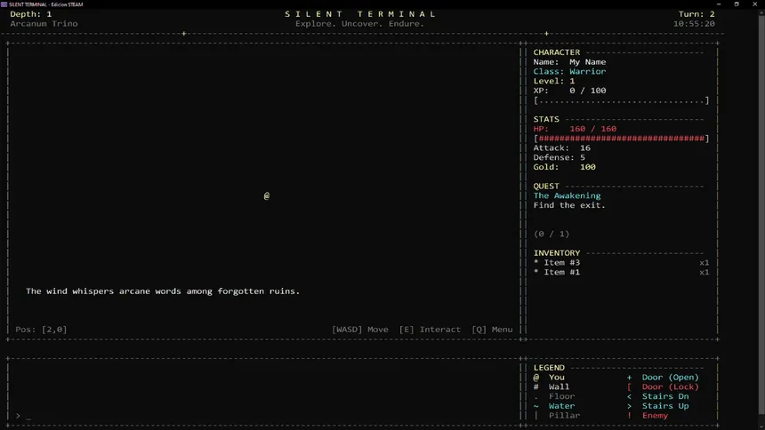Screen dimensions: 765x430
Task: Click the [E] Interact hint
Action: point(430,329)
